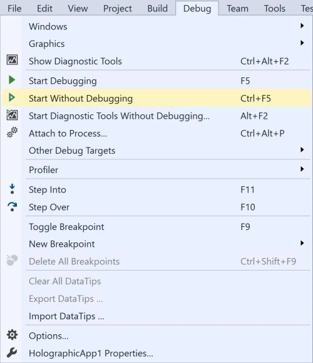Click the Start Diagnostic Tools Without Debugging icon
Image resolution: width=313 pixels, height=363 pixels.
12,115
